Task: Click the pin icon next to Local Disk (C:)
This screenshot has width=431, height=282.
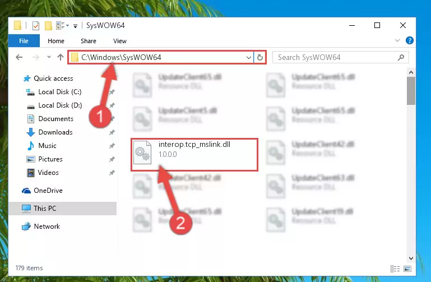Action: pos(112,92)
